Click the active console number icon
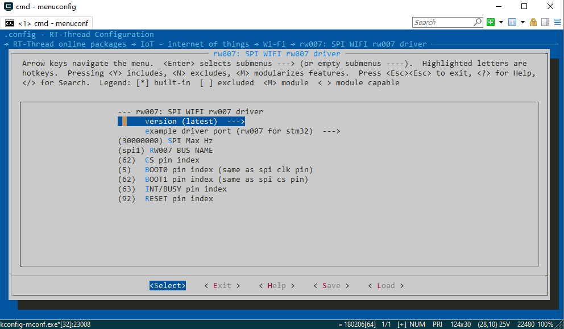The height and width of the screenshot is (329, 564). click(512, 23)
